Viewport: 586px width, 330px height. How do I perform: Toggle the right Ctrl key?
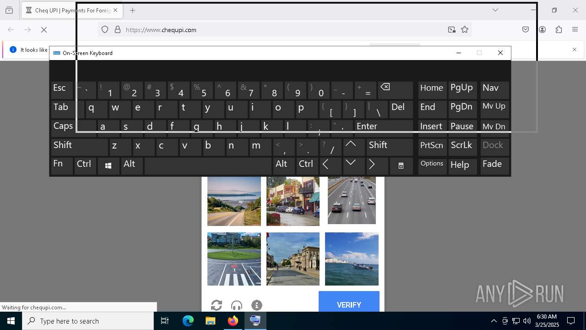[307, 166]
